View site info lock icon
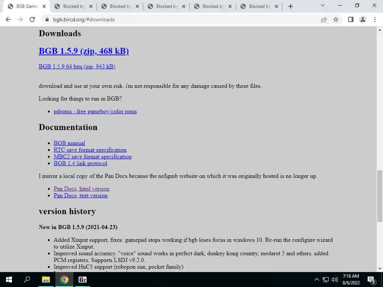The width and height of the screenshot is (383, 287). (47, 19)
